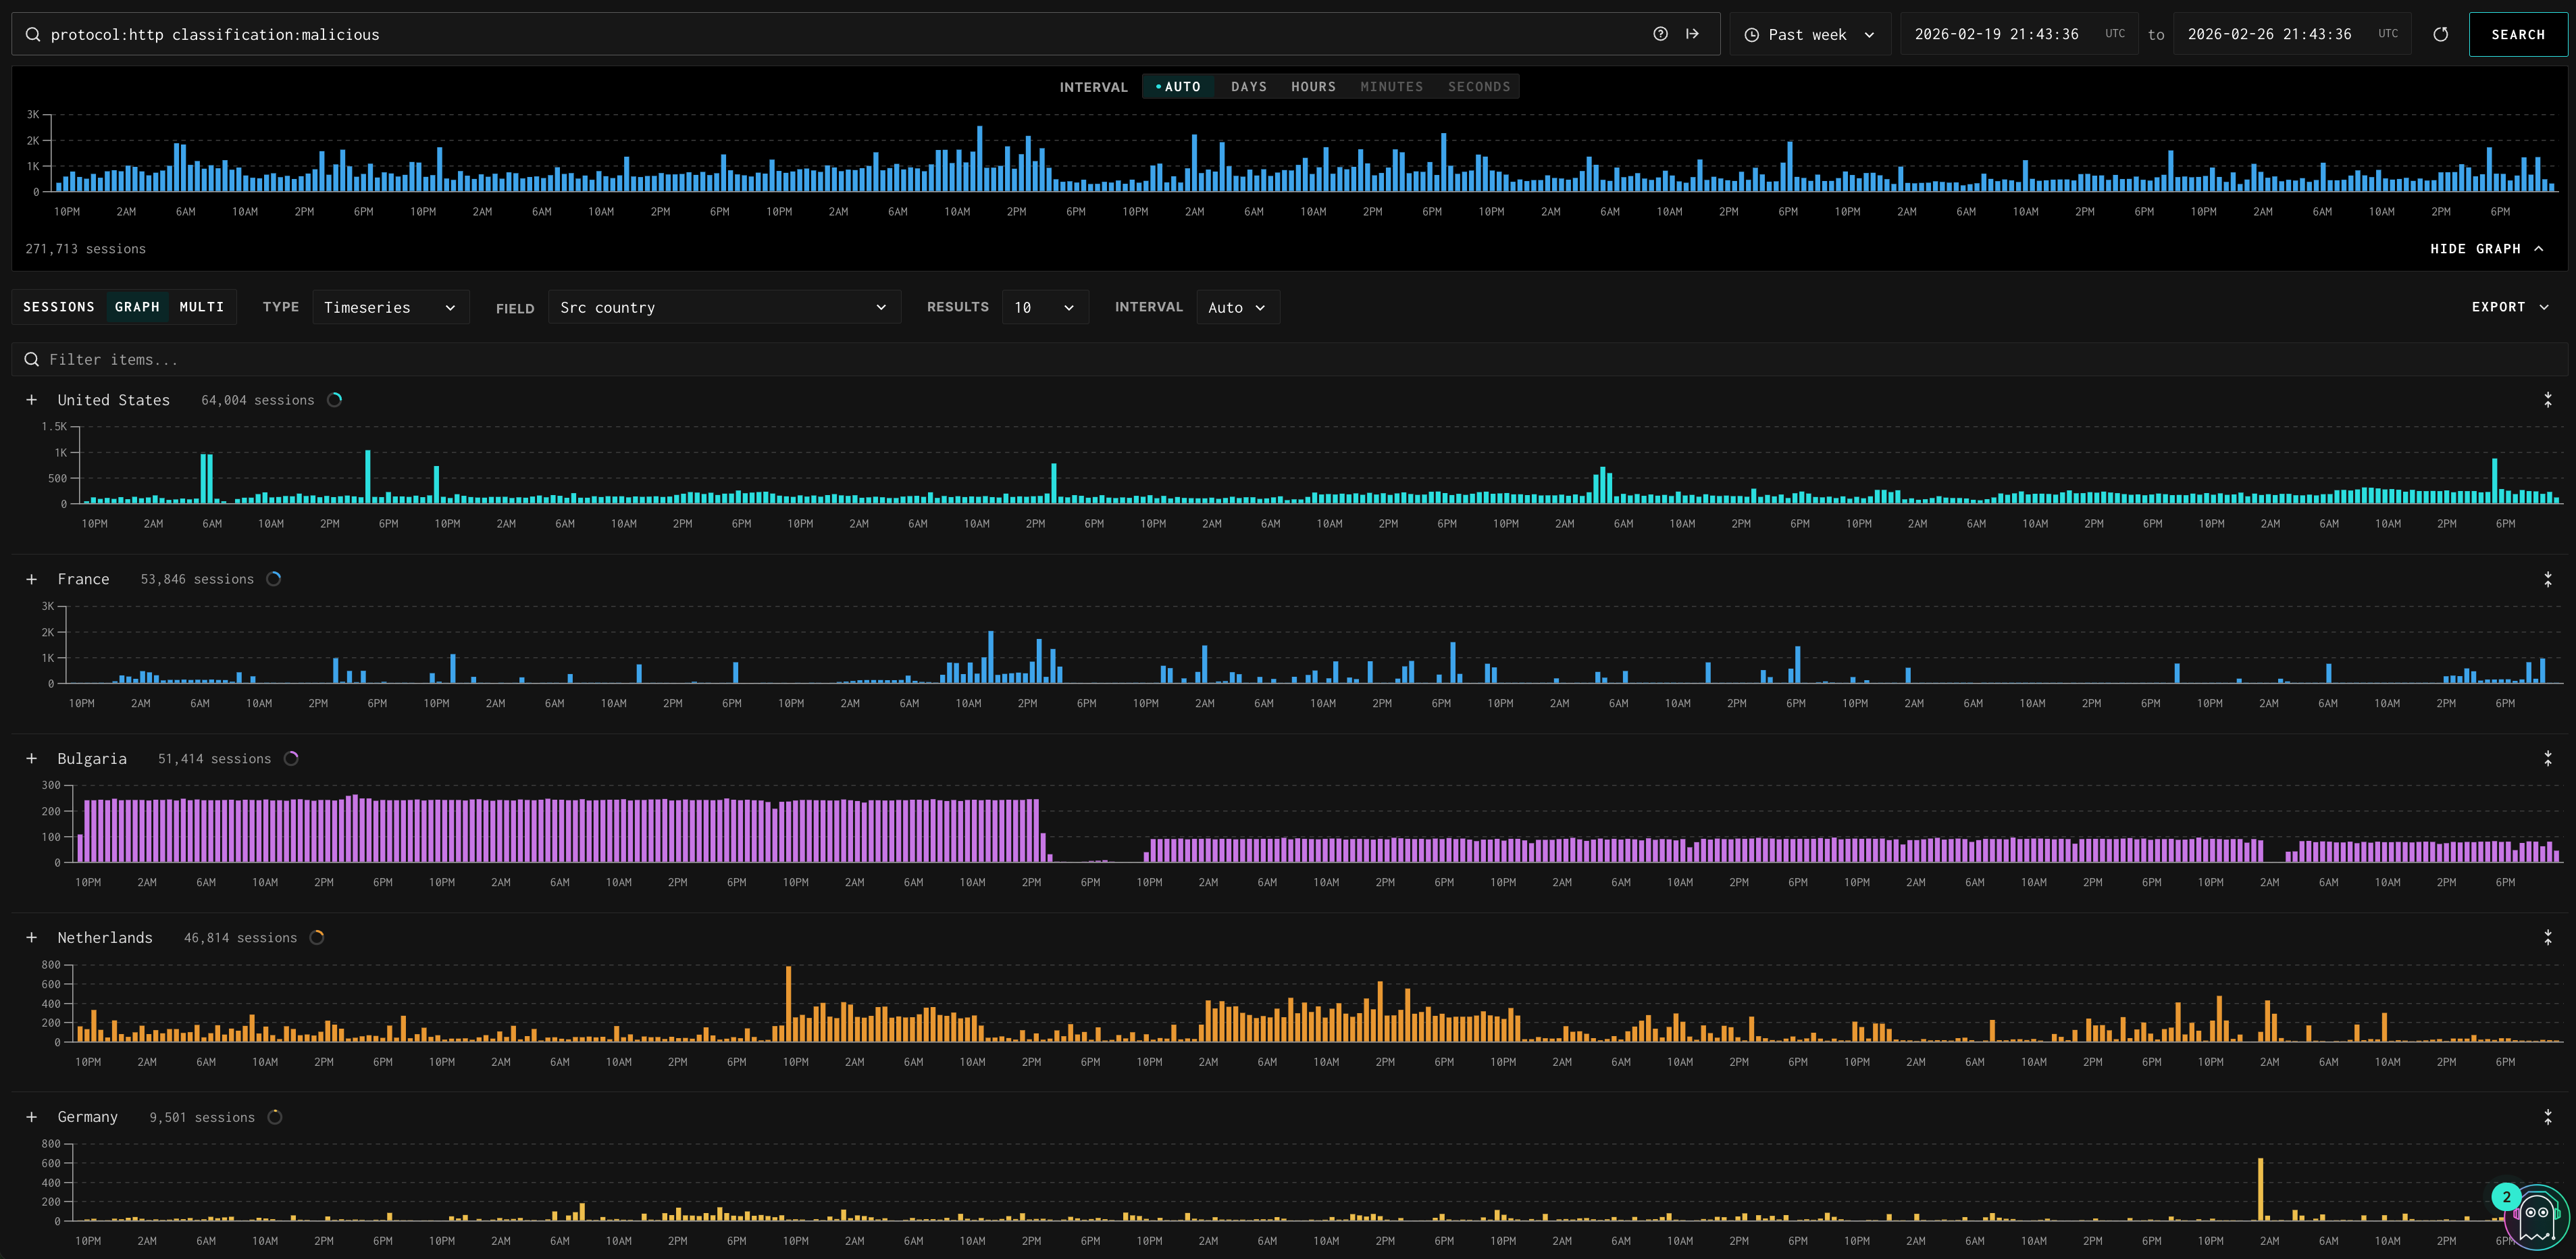This screenshot has width=2576, height=1259.
Task: Open the Src country field dropdown
Action: click(x=723, y=307)
